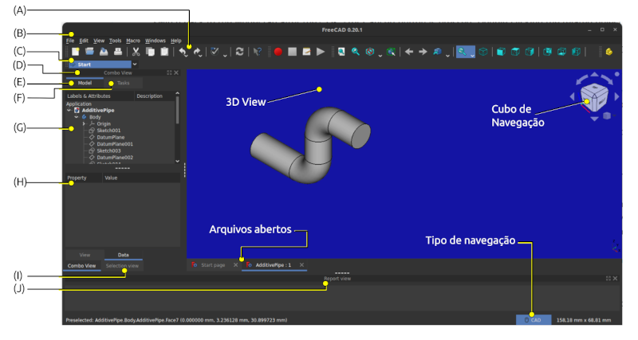638x340 pixels.
Task: Set Front view cube icon
Action: point(502,52)
